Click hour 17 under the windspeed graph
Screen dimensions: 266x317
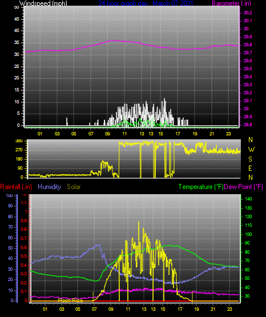(x=178, y=134)
